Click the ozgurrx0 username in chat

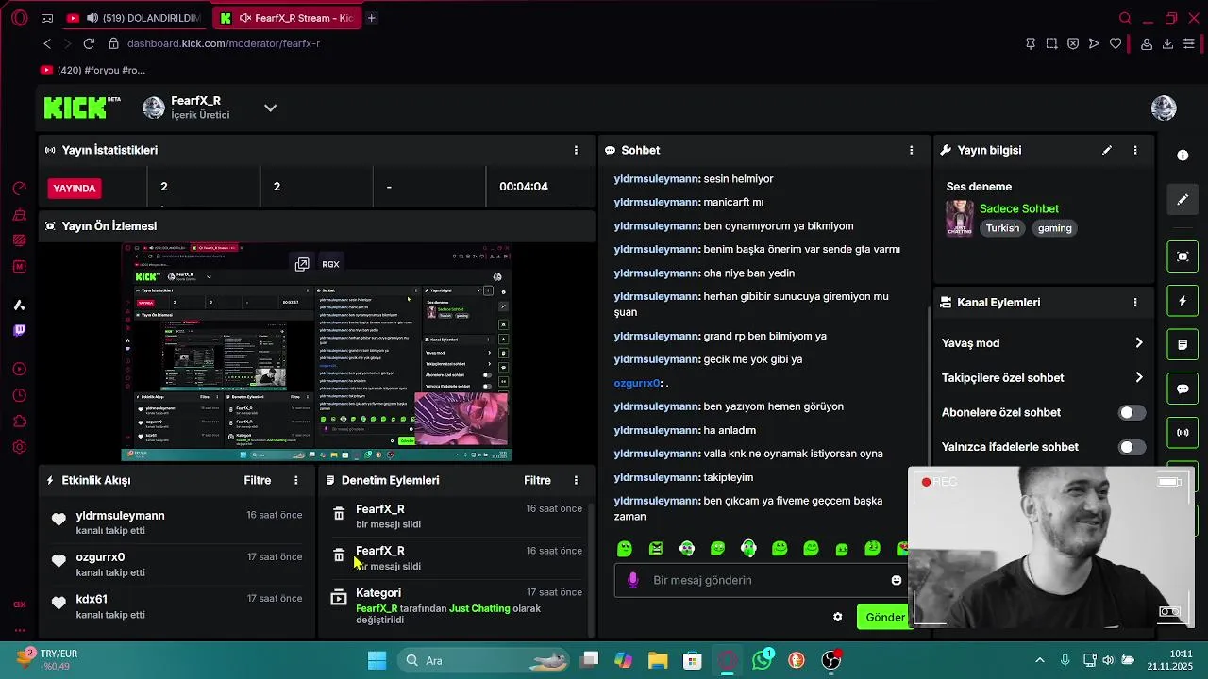[x=637, y=383]
